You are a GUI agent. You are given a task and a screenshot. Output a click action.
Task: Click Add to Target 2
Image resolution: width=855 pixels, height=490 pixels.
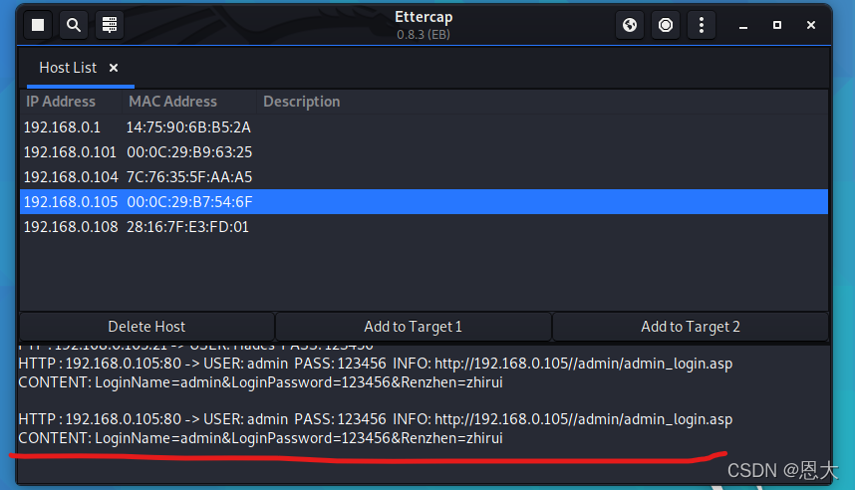[690, 327]
